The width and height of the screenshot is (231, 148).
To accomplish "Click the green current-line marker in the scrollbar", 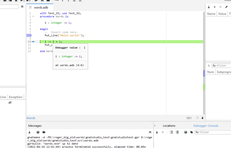I will click(x=204, y=87).
